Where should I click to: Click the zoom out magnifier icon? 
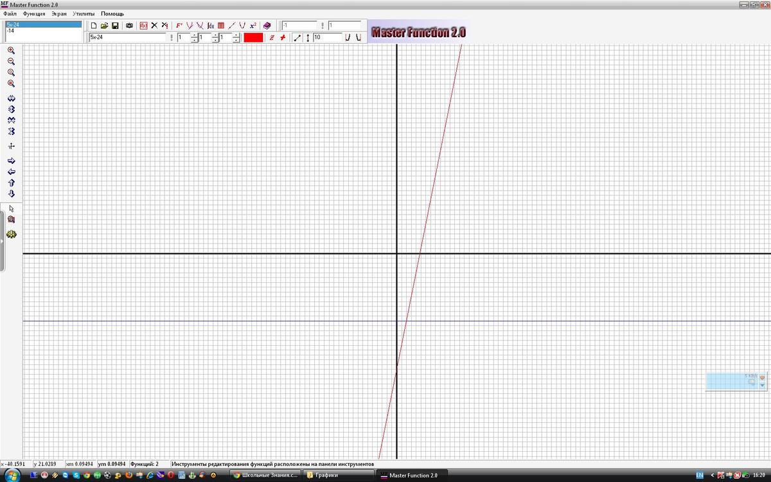[x=11, y=61]
